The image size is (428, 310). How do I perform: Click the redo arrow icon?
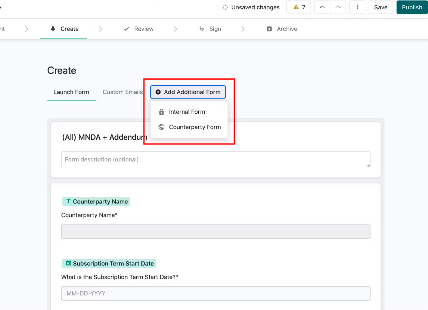[x=338, y=7]
